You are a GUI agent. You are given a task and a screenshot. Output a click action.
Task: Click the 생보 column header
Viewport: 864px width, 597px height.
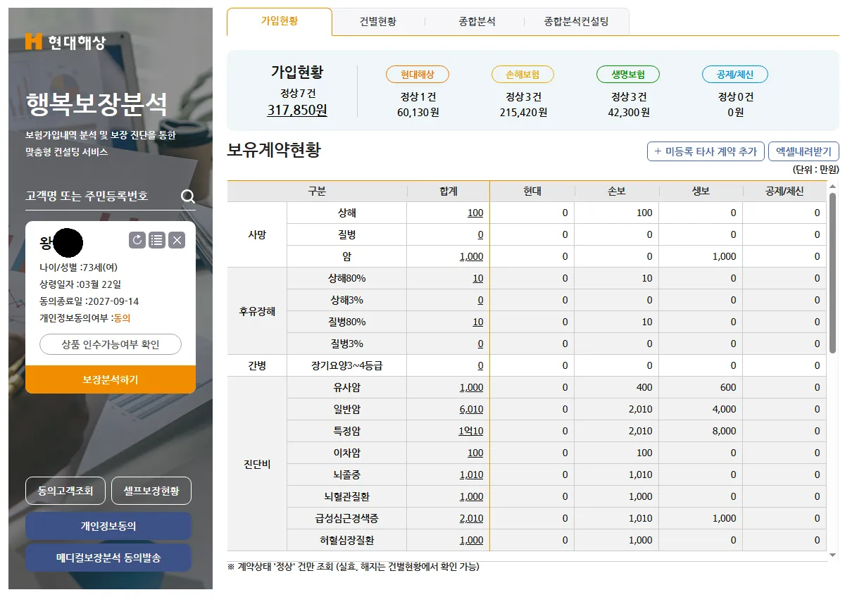click(701, 191)
